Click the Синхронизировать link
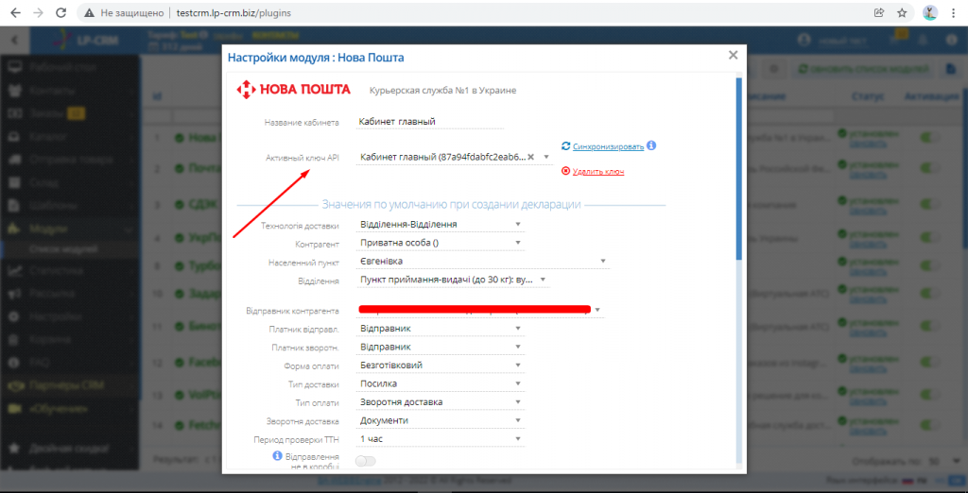 point(608,146)
